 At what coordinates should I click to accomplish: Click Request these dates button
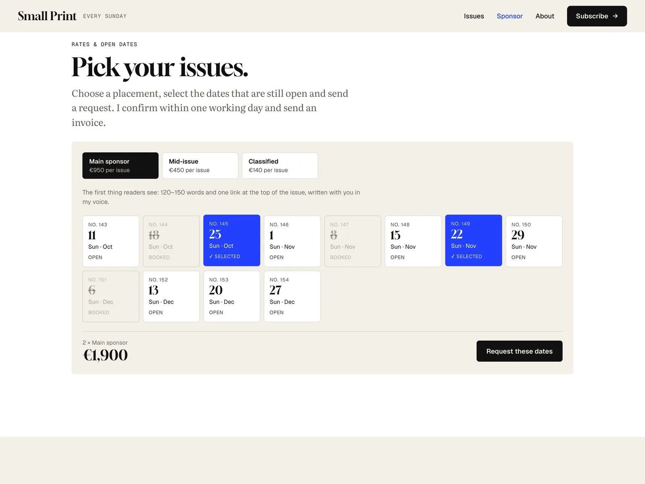pos(519,351)
